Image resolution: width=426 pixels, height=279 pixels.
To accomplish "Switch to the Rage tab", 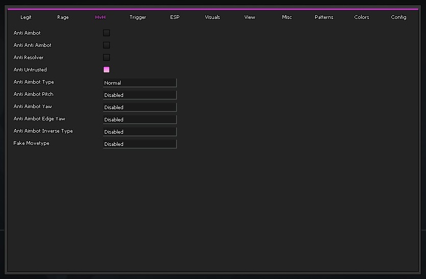I will point(63,17).
